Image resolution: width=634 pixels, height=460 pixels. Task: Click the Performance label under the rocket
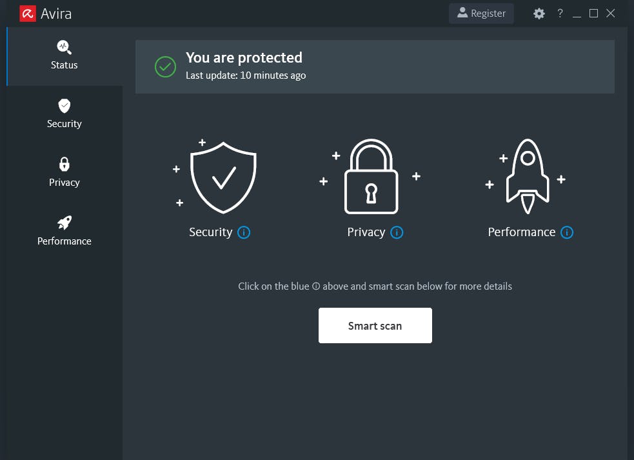[521, 232]
